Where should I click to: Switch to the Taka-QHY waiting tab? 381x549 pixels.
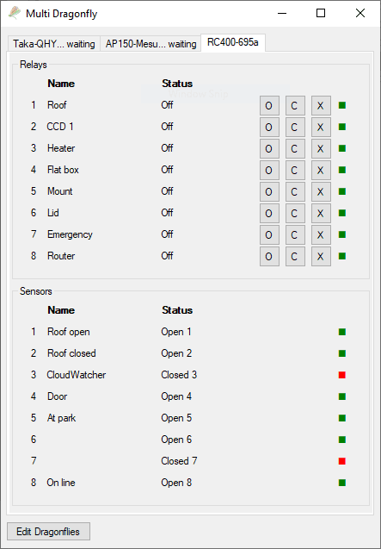click(54, 44)
